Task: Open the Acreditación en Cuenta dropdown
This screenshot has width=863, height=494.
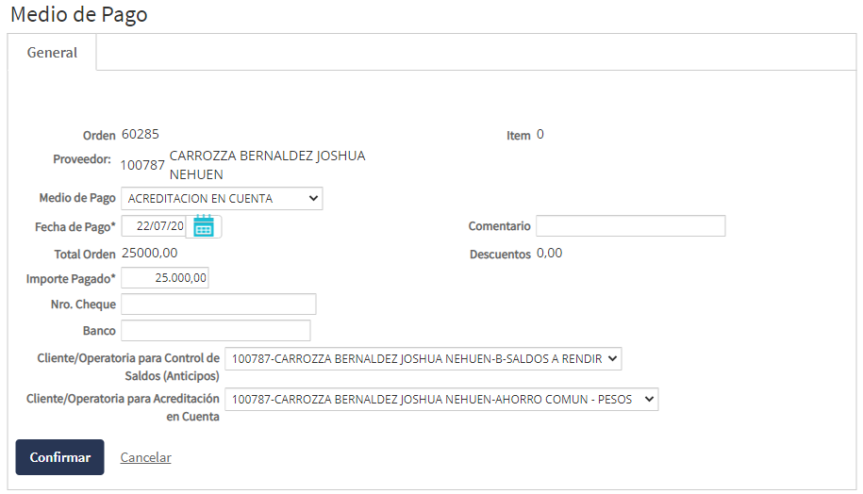Action: tap(440, 400)
